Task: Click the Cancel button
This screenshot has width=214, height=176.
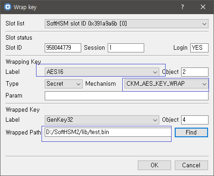Action: coord(191,165)
